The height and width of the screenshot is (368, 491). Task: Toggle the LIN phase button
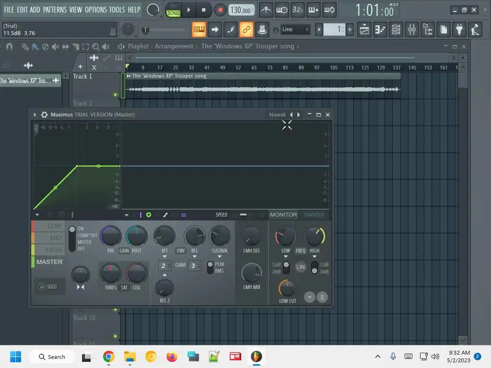click(300, 267)
